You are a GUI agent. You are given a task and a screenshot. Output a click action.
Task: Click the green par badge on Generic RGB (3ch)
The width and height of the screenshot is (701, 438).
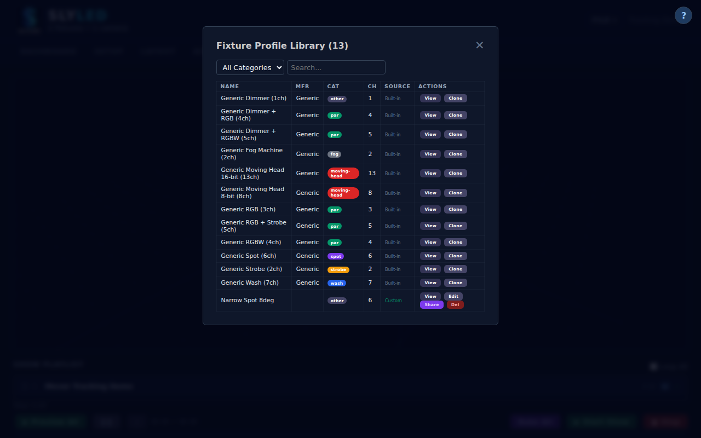pyautogui.click(x=335, y=209)
